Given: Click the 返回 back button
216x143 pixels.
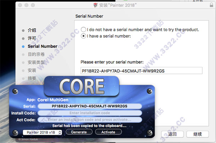Looking at the screenshot, I should point(172,134).
